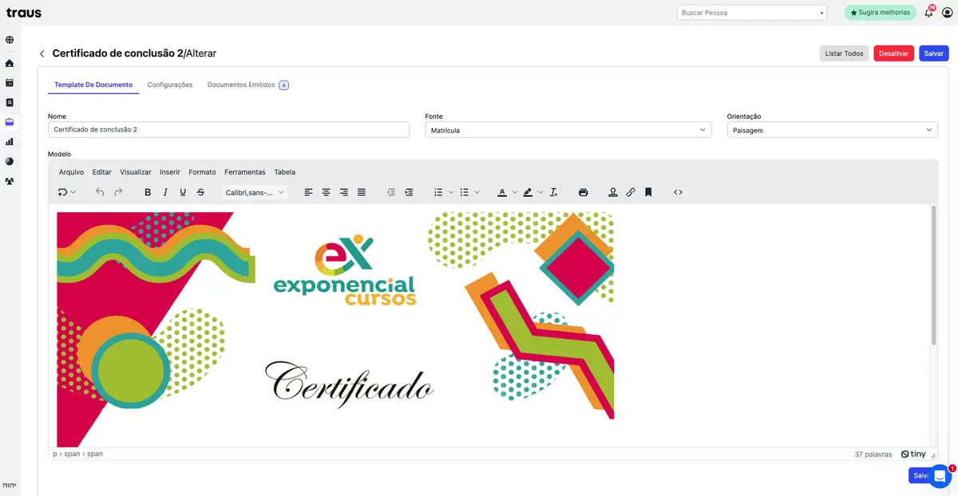The width and height of the screenshot is (958, 496).
Task: Open the Buscar Pessoa search dropdown
Action: click(x=752, y=13)
